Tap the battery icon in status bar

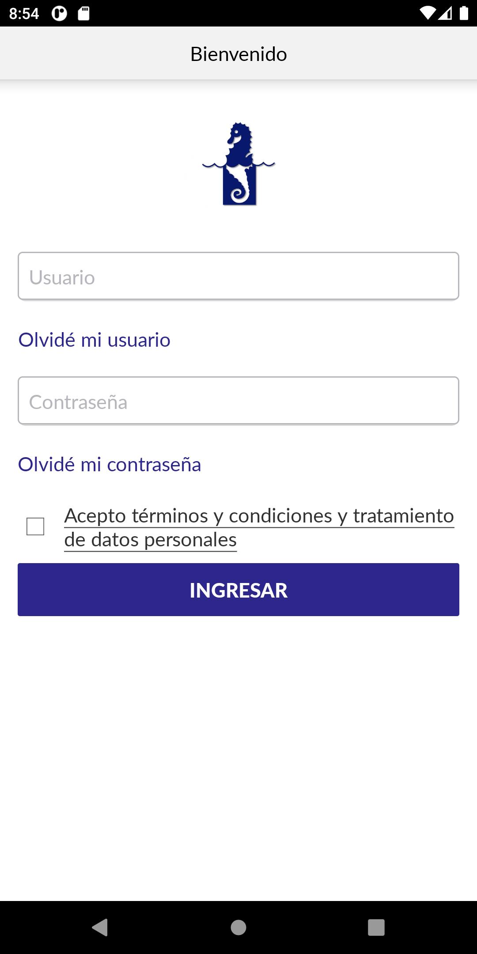click(464, 13)
